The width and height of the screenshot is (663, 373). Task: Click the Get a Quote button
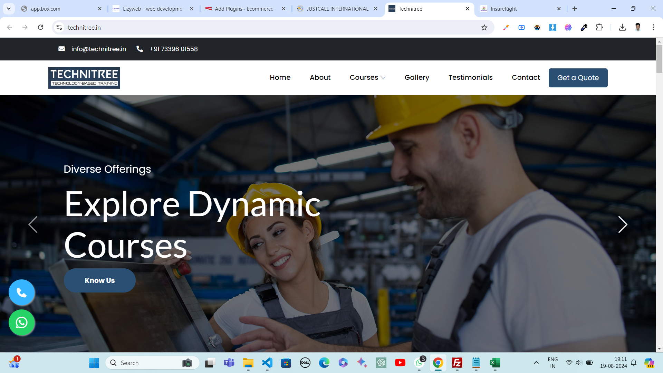click(578, 78)
